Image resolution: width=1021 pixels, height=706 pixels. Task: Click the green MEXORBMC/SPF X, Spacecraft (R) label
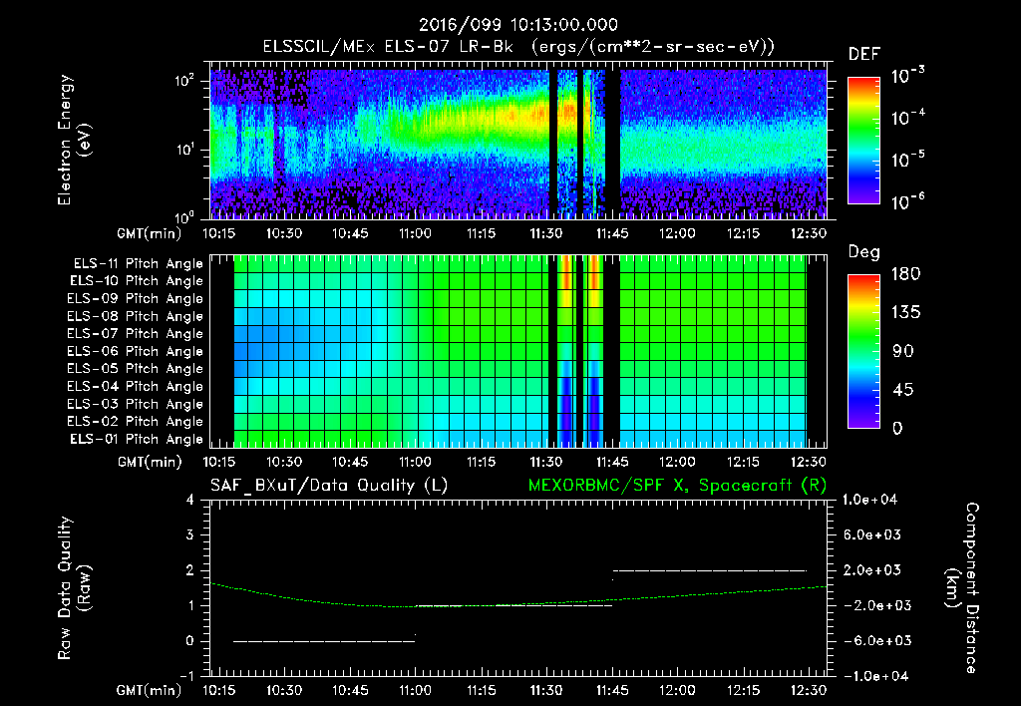(x=677, y=486)
